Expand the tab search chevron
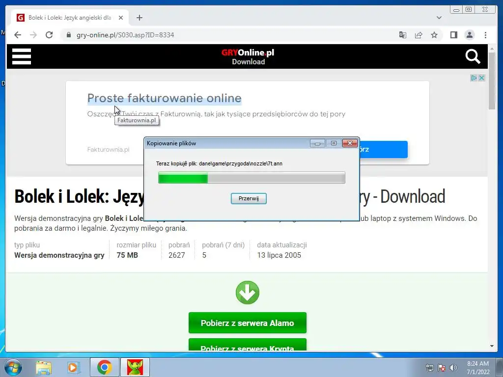The width and height of the screenshot is (503, 377). pos(439,18)
